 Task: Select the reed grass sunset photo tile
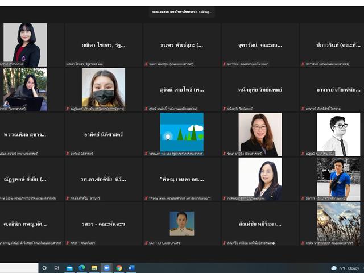pyautogui.click(x=338, y=224)
